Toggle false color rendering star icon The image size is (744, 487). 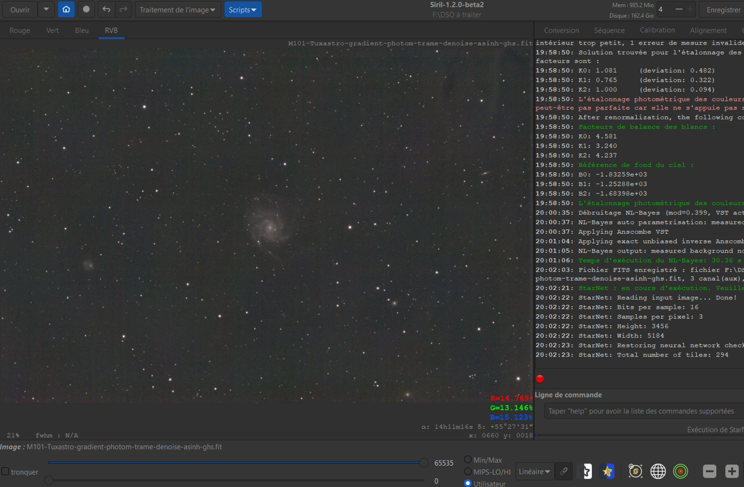608,471
